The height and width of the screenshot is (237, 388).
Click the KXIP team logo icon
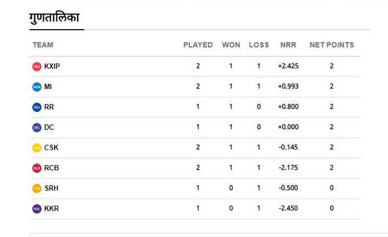coord(37,66)
